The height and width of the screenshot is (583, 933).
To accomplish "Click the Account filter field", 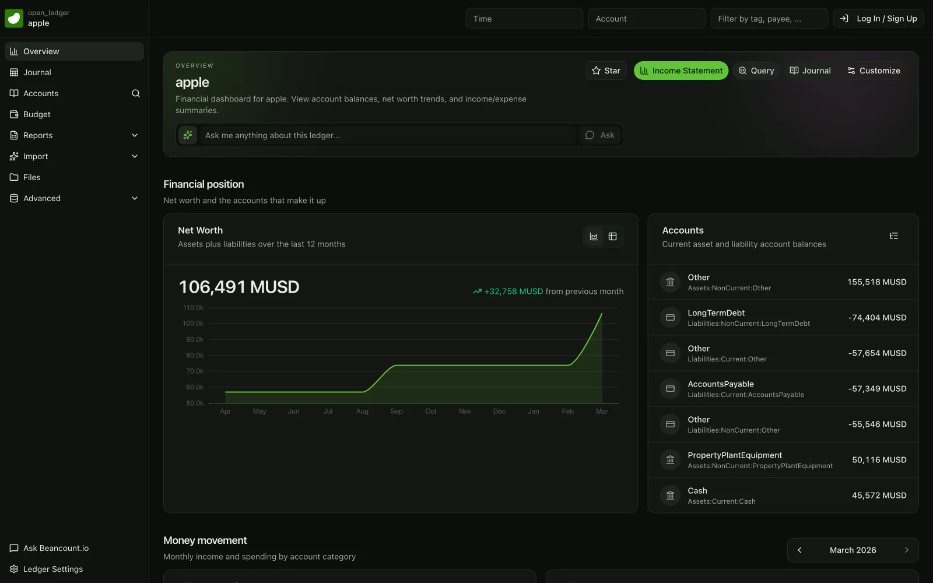I will click(647, 19).
